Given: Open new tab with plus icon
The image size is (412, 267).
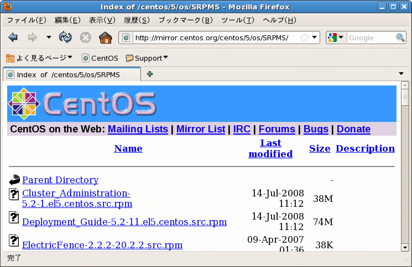Looking at the screenshot, I should point(150,74).
